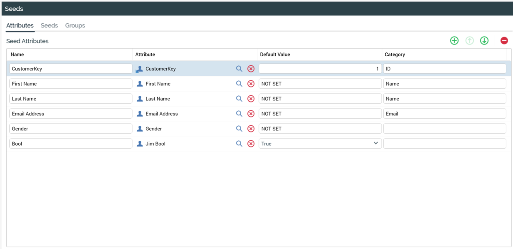
Task: Click the magnifier icon in Gender row
Action: [x=239, y=129]
